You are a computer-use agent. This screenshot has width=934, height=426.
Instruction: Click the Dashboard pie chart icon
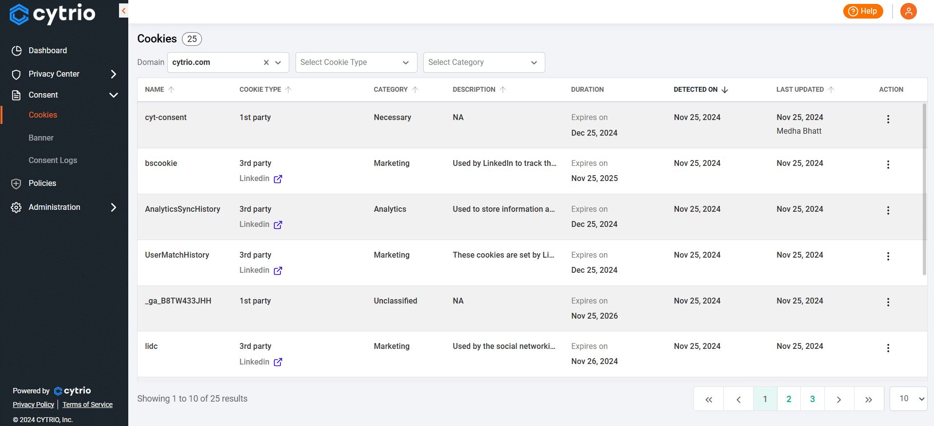point(17,51)
